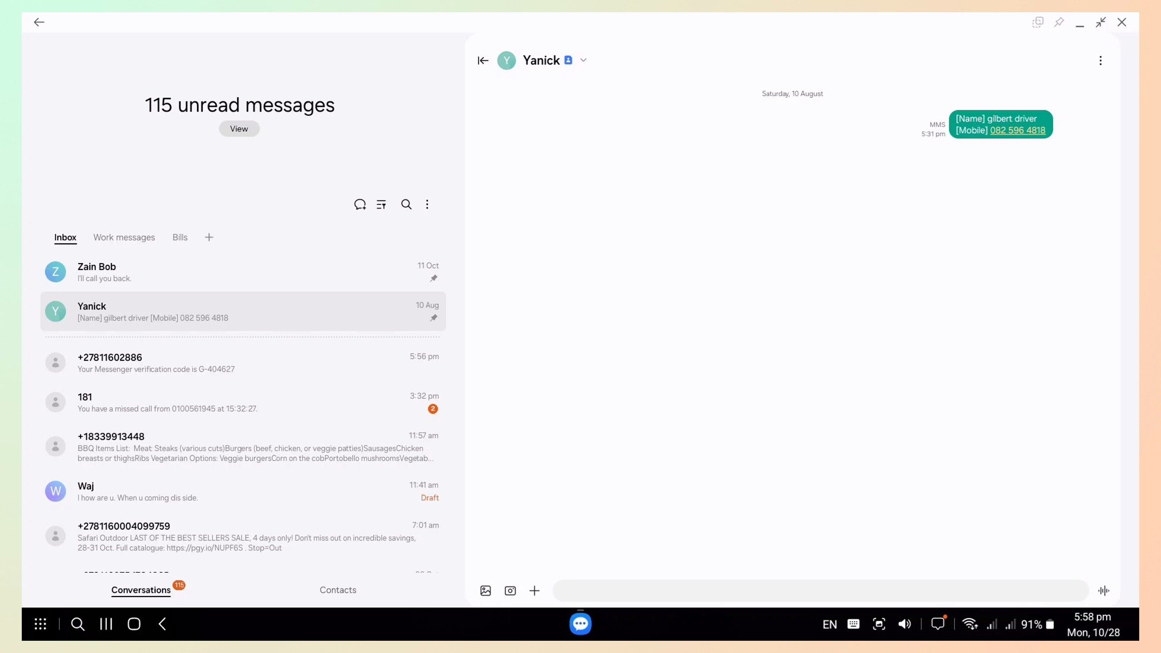Select the search icon in inbox
1161x653 pixels.
(406, 205)
